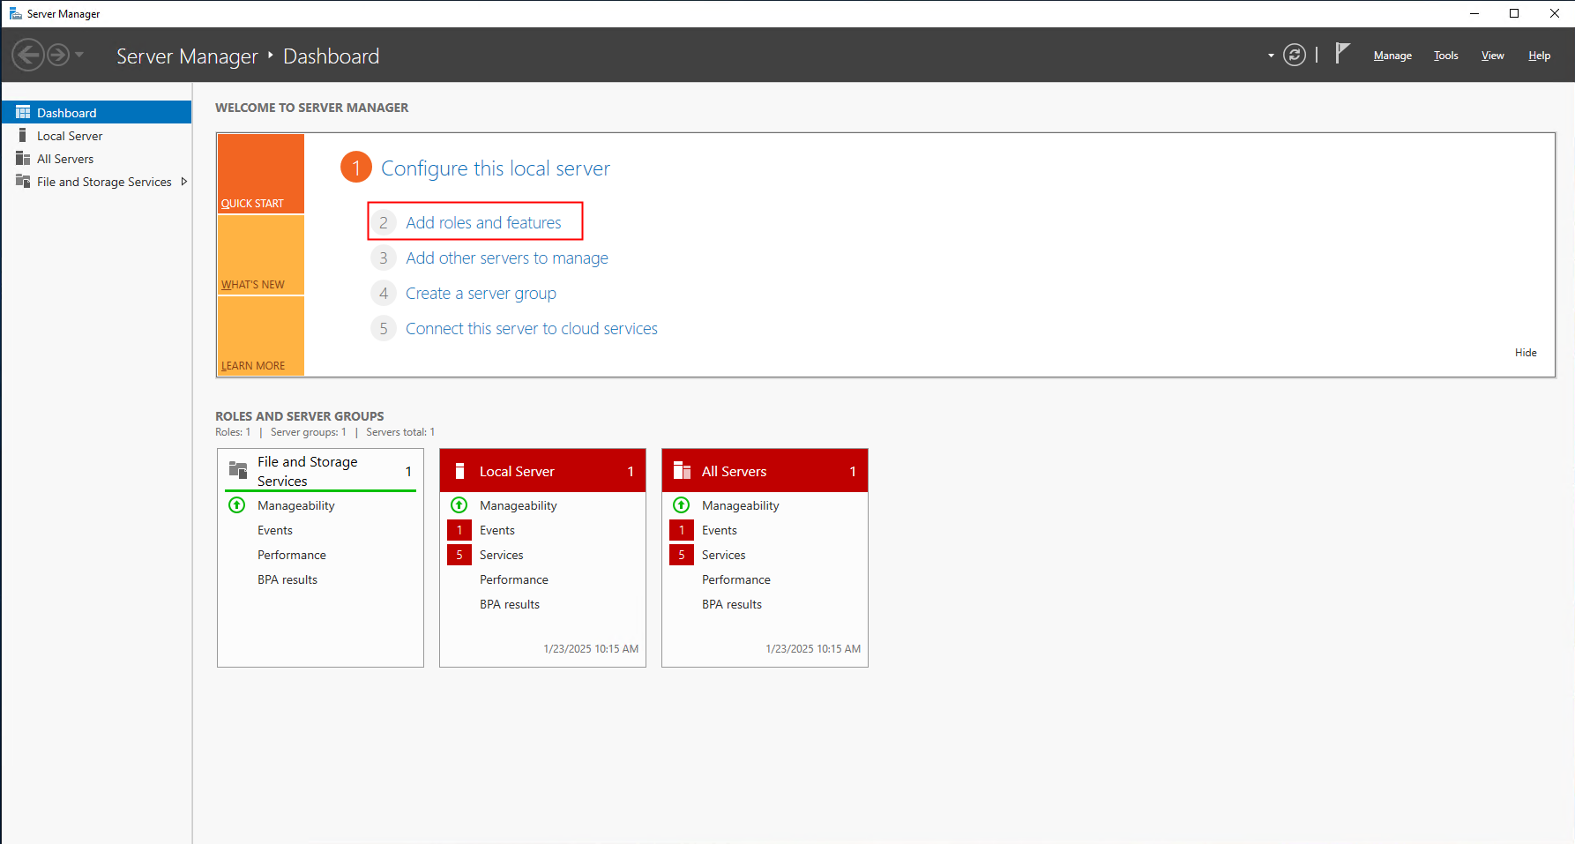
Task: Click the forward navigation arrow
Action: point(58,55)
